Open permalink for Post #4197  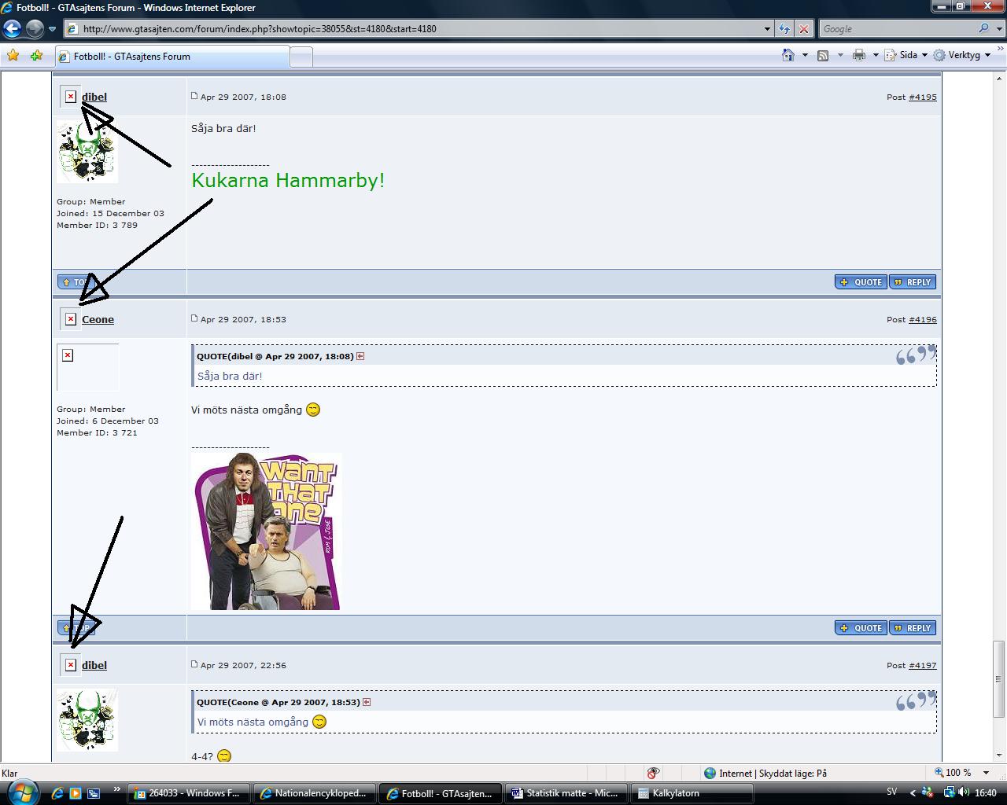922,665
